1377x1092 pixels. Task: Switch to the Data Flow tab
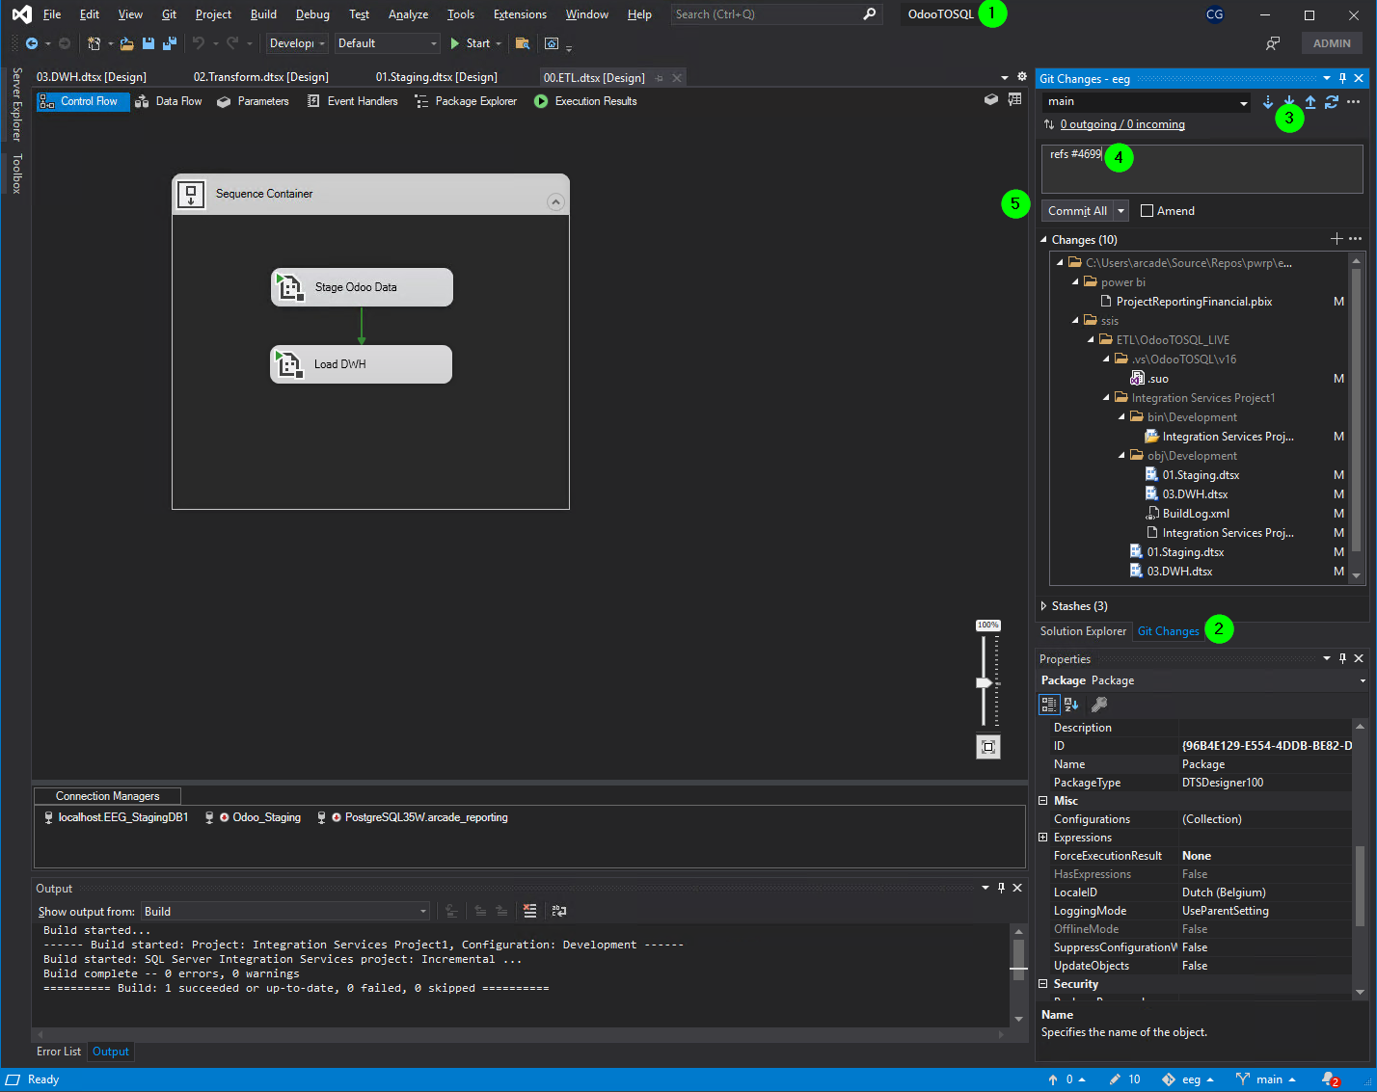coord(169,101)
